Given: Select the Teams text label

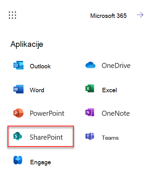Looking at the screenshot, I should (110, 138).
